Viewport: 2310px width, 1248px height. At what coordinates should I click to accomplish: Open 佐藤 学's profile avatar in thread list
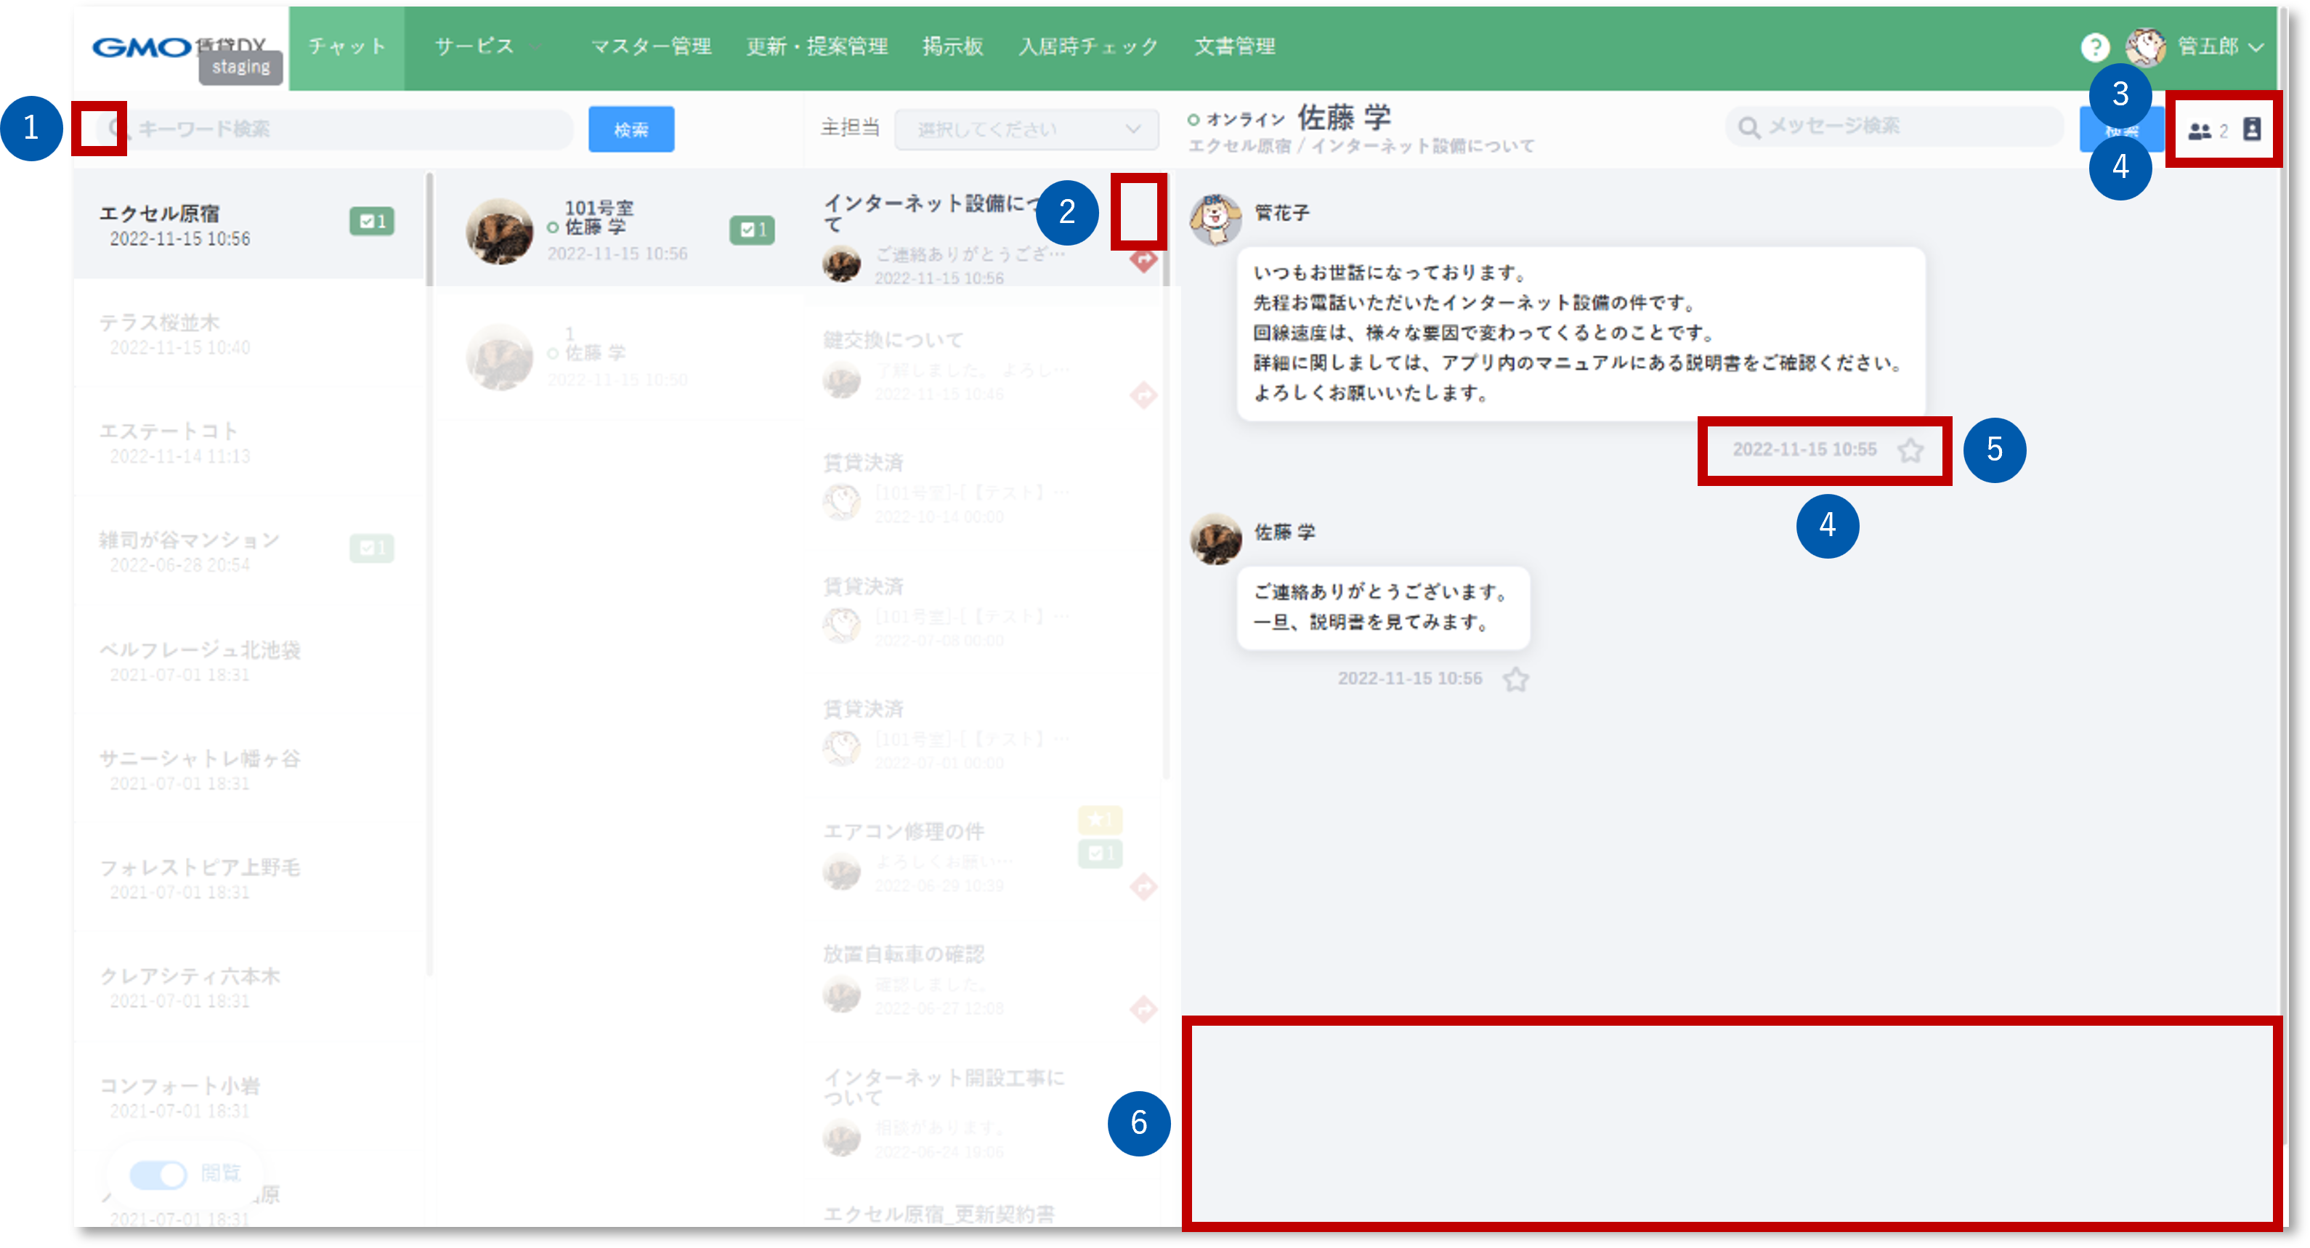pyautogui.click(x=500, y=230)
